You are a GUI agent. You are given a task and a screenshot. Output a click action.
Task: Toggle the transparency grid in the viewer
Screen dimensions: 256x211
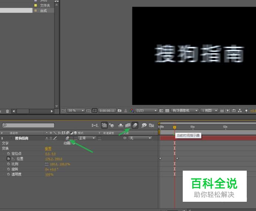pos(167,111)
